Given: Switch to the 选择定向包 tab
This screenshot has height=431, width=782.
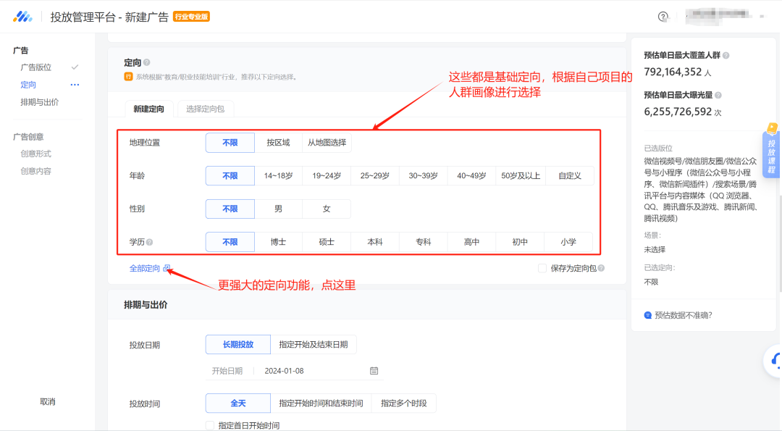Looking at the screenshot, I should (x=205, y=109).
